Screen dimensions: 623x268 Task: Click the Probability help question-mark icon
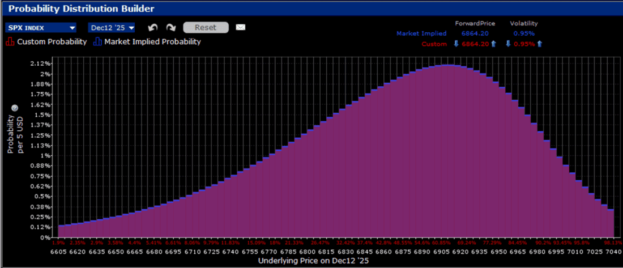click(x=15, y=108)
